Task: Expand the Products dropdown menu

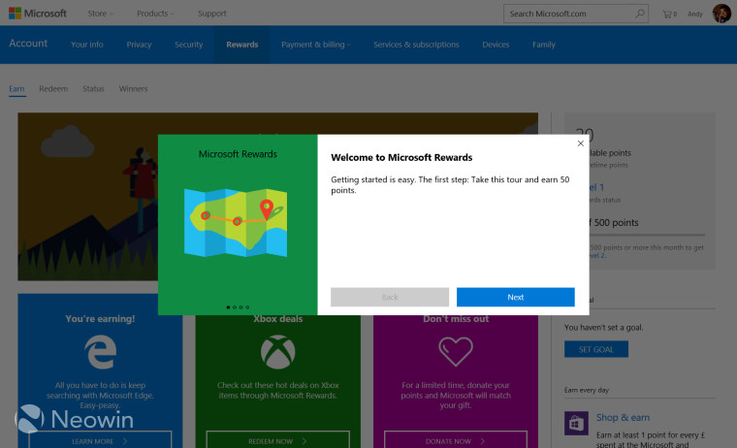Action: [155, 14]
